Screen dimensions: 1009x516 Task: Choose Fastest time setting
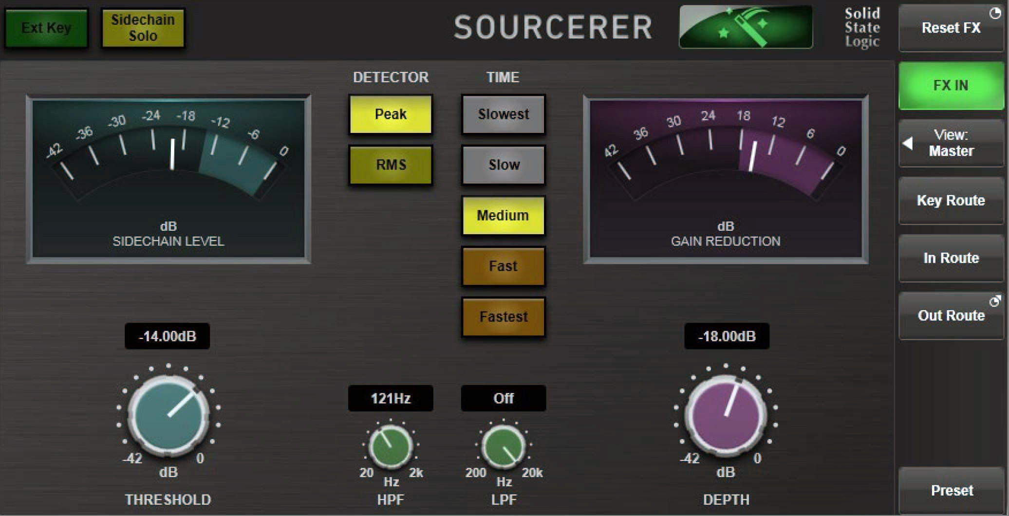(x=503, y=316)
